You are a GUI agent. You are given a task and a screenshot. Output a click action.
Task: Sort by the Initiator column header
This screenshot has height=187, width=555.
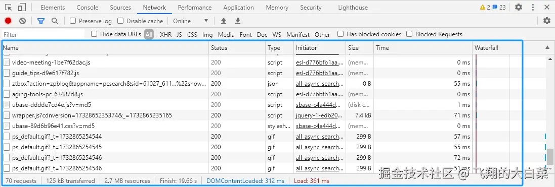click(320, 47)
